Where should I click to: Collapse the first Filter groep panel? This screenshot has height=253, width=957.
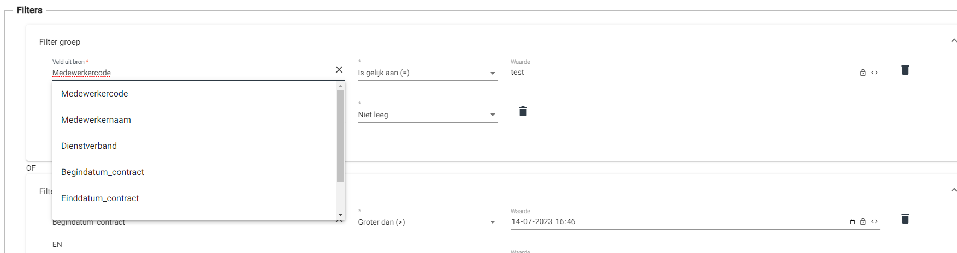(954, 41)
